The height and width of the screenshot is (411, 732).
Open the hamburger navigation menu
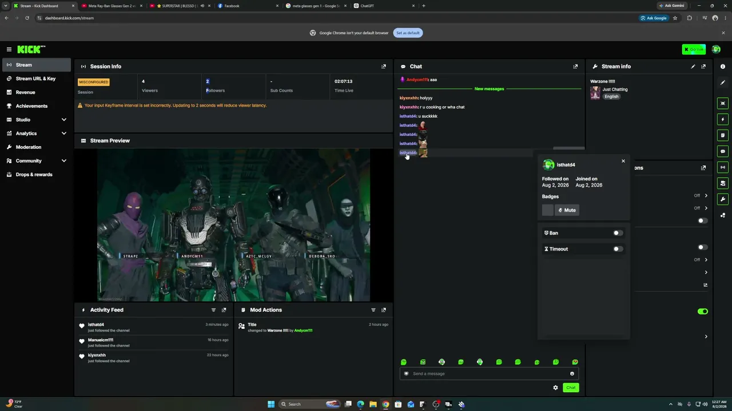[x=9, y=50]
